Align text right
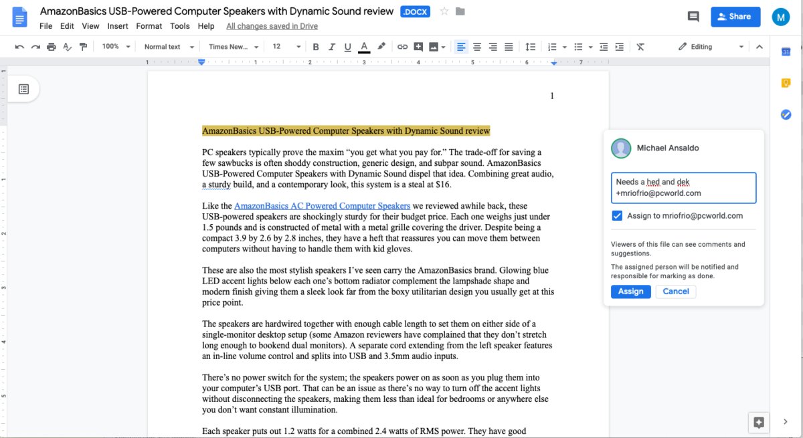The width and height of the screenshot is (803, 438). click(493, 47)
